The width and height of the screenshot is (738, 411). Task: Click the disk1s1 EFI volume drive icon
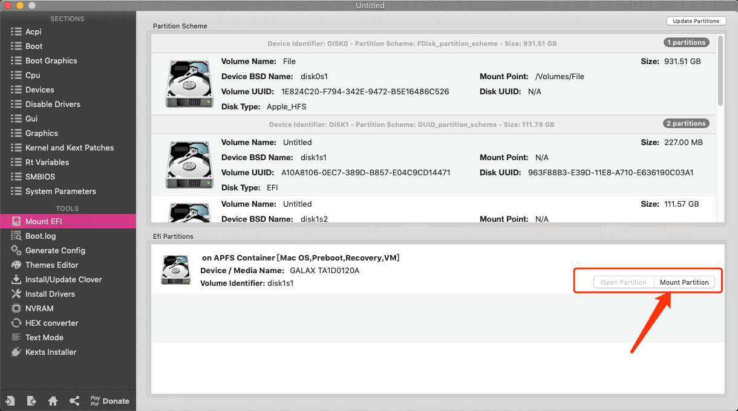coord(189,165)
